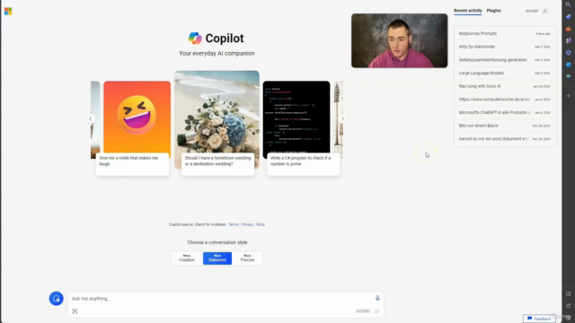Open 'kannst du mir ein word dokument' chat
This screenshot has width=575, height=323.
(505, 139)
